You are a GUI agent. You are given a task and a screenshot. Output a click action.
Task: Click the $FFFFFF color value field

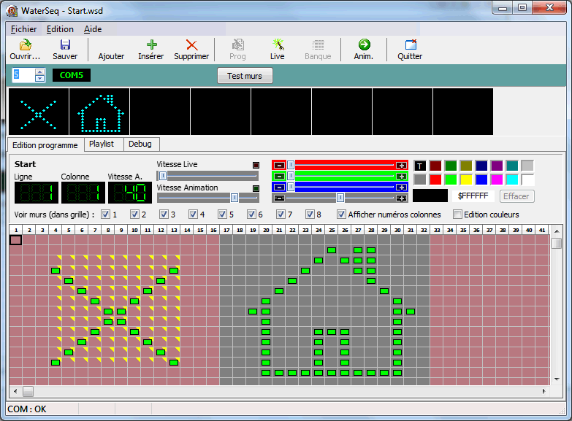(x=473, y=196)
